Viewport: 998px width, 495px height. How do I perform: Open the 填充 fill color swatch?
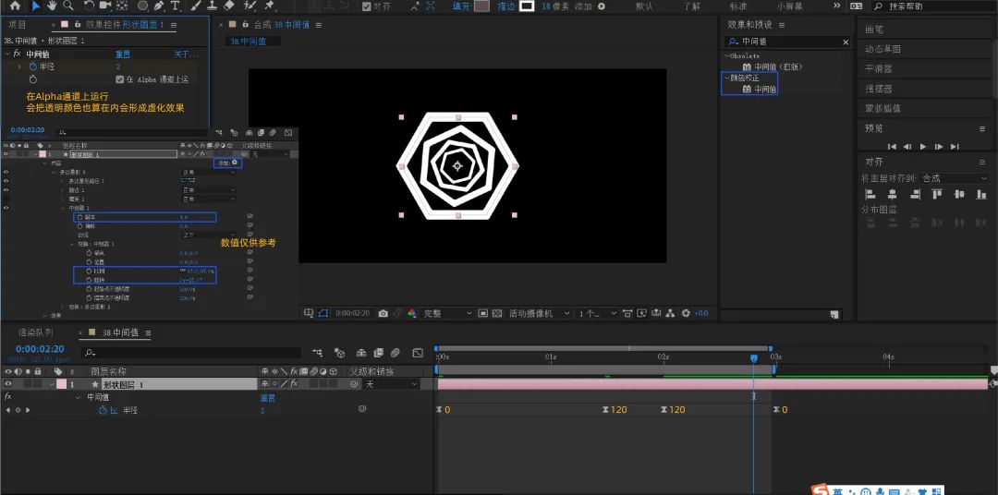(x=481, y=6)
